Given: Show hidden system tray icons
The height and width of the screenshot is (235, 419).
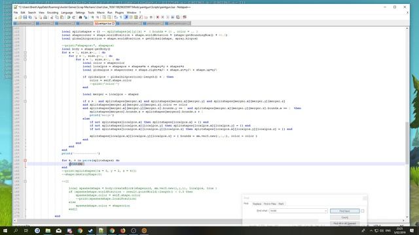Looking at the screenshot, I should pyautogui.click(x=371, y=230).
